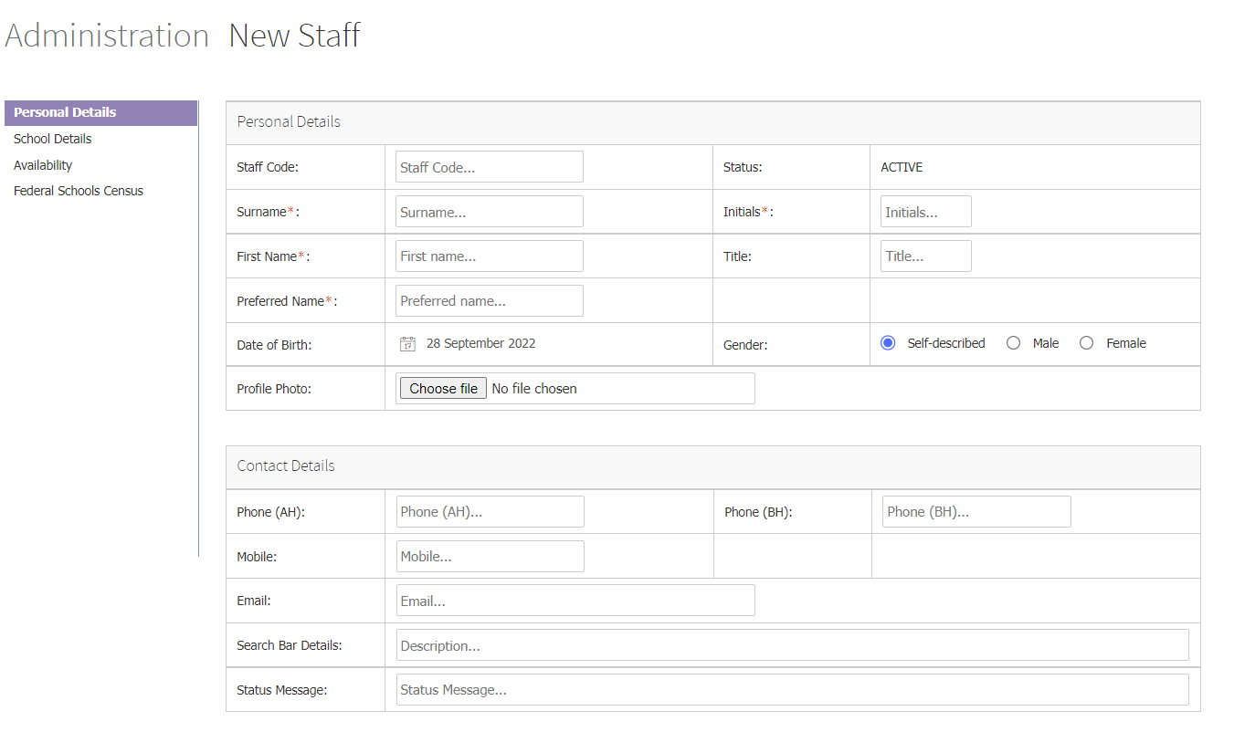Select the Preferred Name input
The width and height of the screenshot is (1234, 732).
tap(489, 300)
